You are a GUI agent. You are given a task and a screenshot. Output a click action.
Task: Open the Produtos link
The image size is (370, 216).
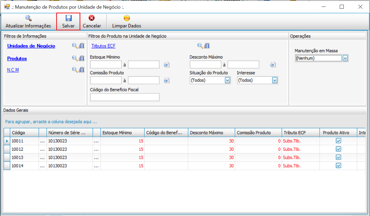pyautogui.click(x=17, y=59)
